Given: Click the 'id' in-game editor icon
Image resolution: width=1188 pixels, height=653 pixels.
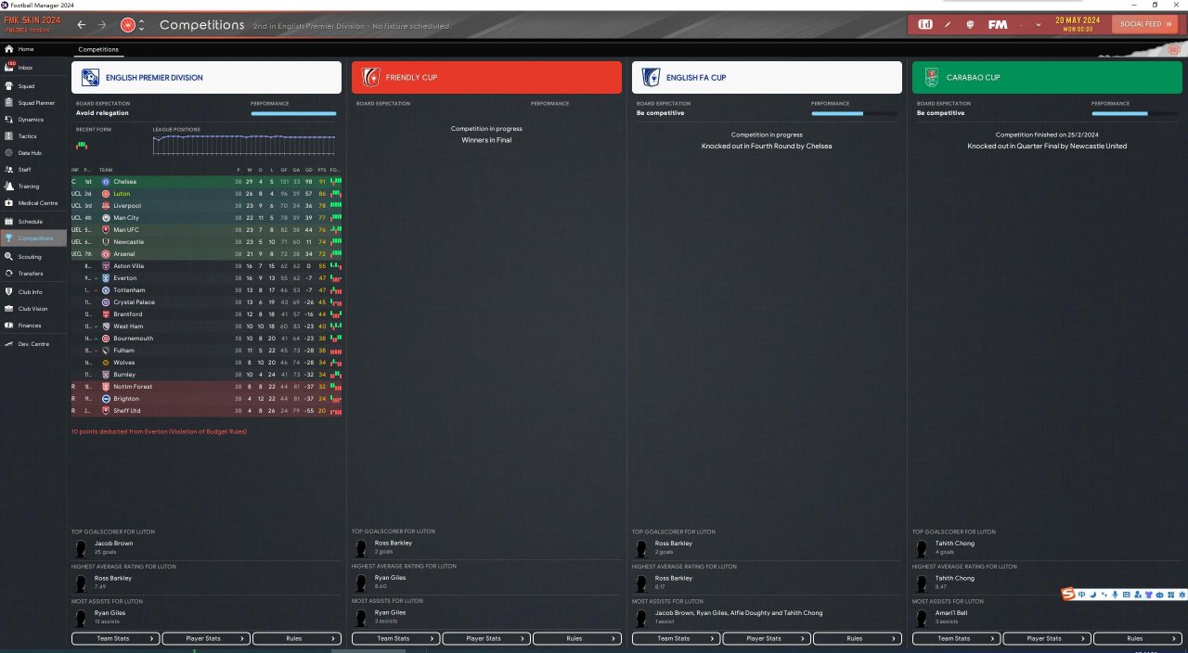Looking at the screenshot, I should pos(925,24).
